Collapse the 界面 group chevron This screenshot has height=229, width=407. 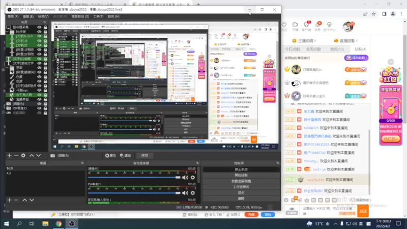point(7,68)
